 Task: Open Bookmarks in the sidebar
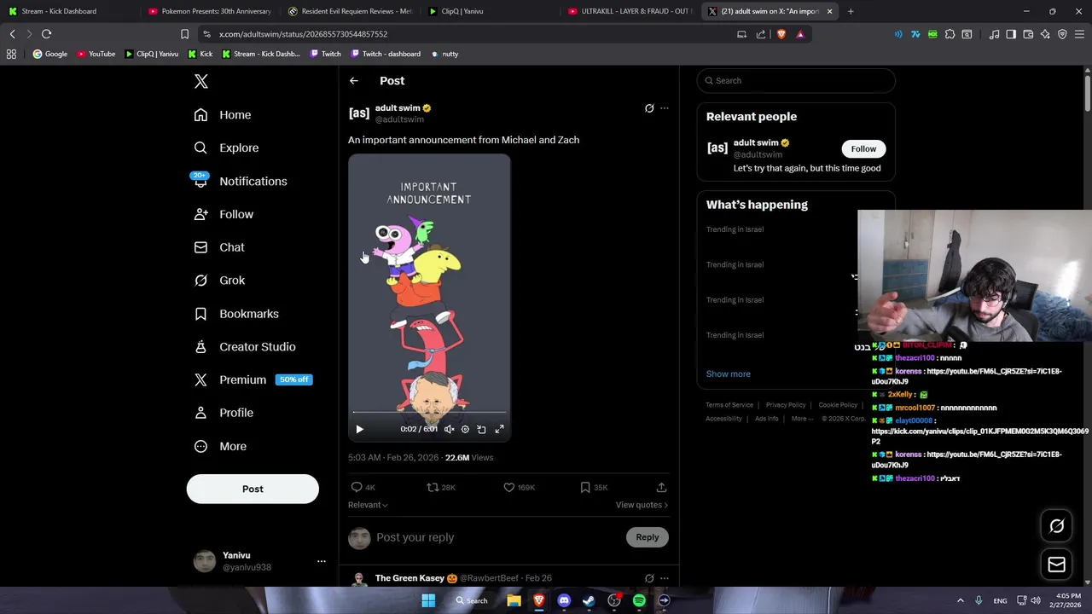coord(236,314)
